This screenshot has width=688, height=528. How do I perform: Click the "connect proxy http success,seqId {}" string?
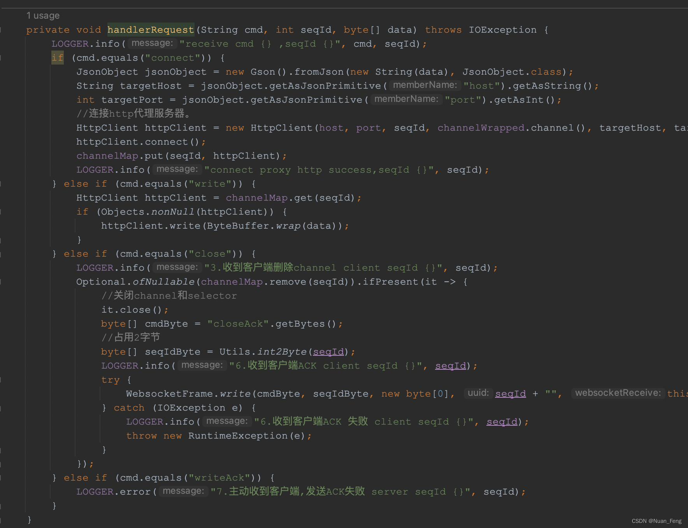[319, 170]
